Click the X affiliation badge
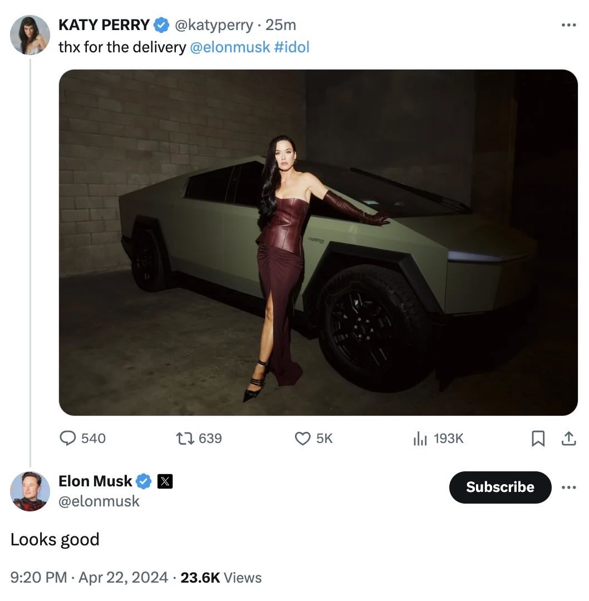Image resolution: width=589 pixels, height=601 pixels. (164, 481)
